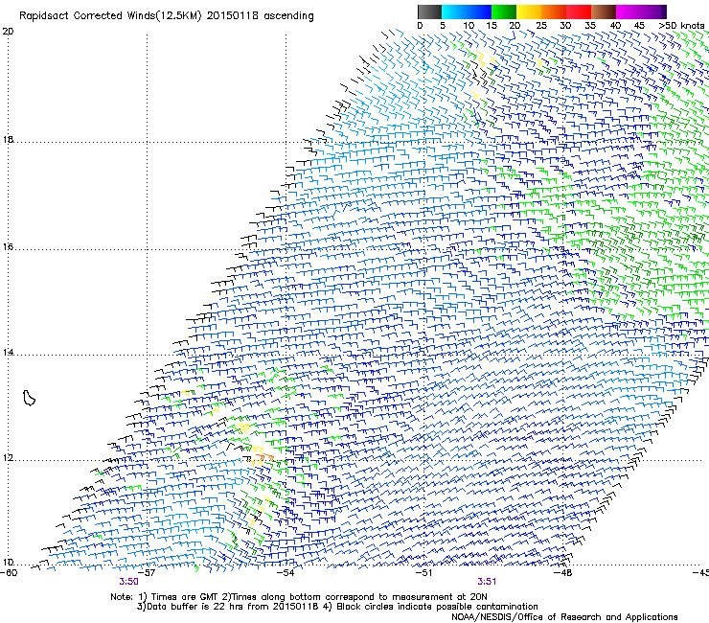Click the longitude axis label -60
Viewport: 709px width, 623px height.
click(9, 573)
